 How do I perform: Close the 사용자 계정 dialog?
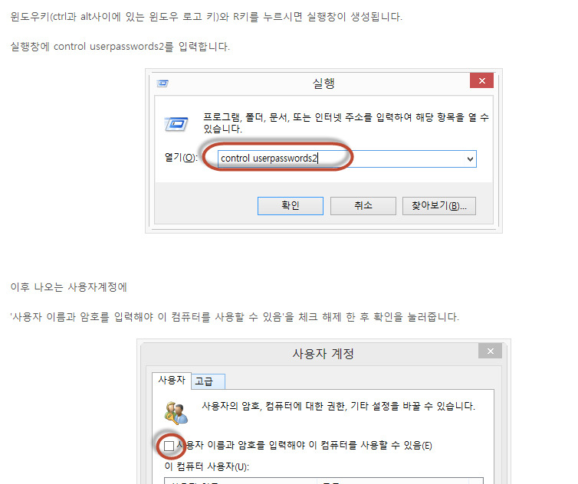coord(490,351)
